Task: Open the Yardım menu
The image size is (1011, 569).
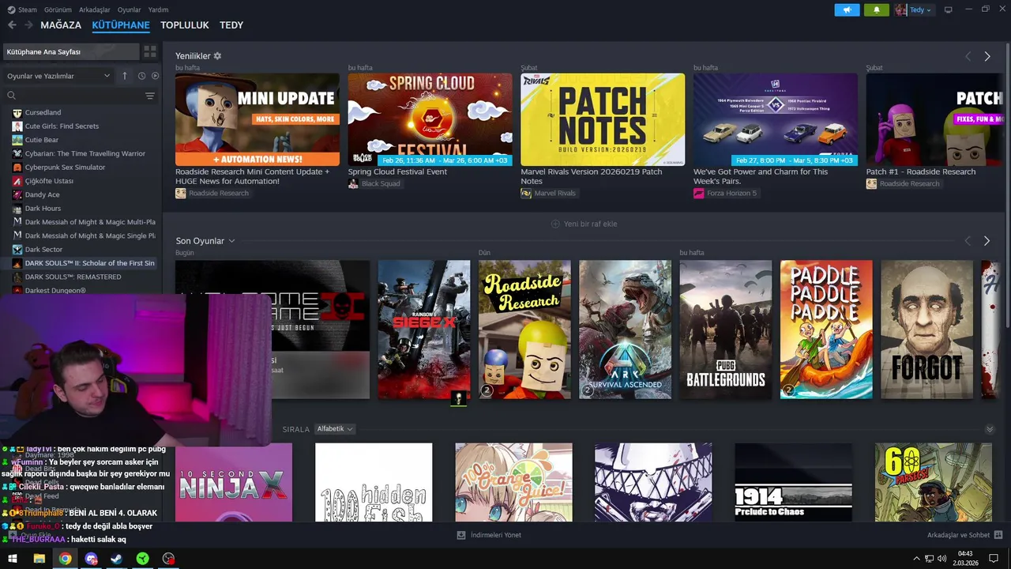Action: click(x=158, y=9)
